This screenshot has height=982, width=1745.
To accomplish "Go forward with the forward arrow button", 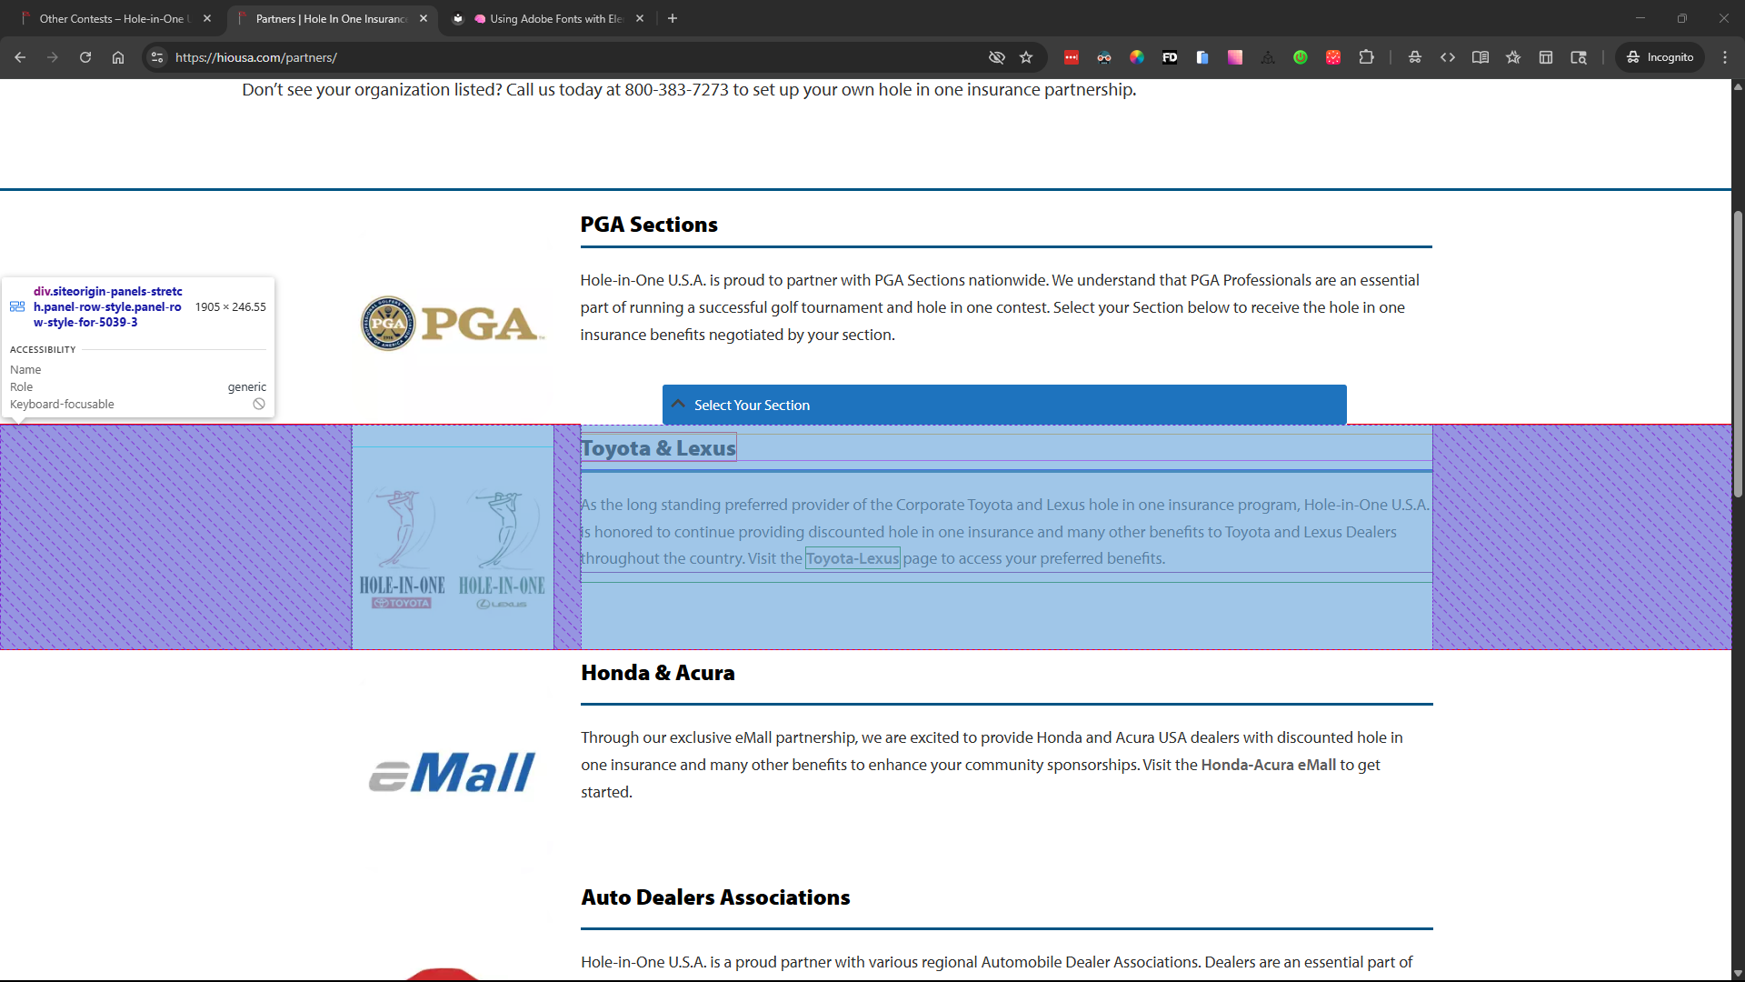I will [x=53, y=57].
